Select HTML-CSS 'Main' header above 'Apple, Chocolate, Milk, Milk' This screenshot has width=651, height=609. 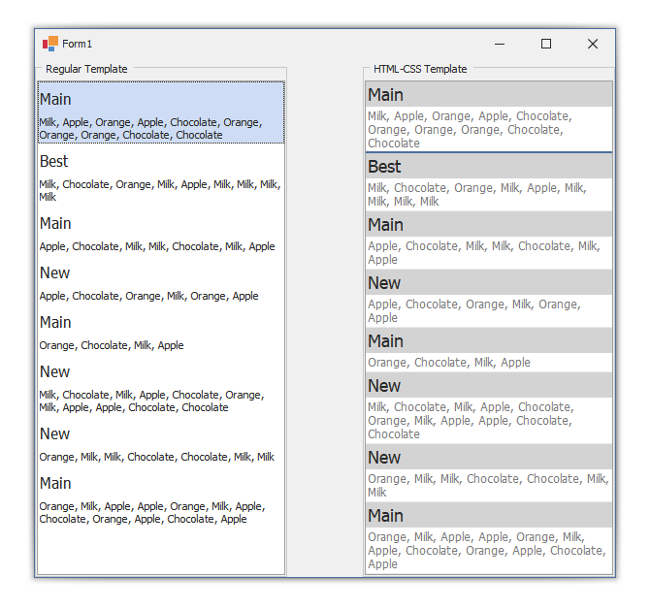489,224
